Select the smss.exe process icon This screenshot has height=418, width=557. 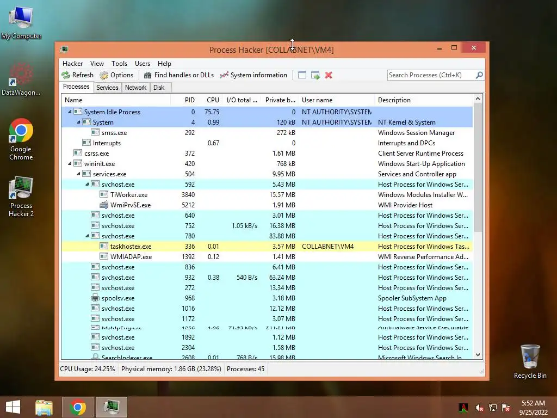click(x=95, y=132)
